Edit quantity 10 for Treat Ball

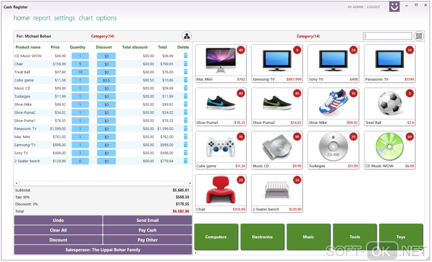point(80,72)
